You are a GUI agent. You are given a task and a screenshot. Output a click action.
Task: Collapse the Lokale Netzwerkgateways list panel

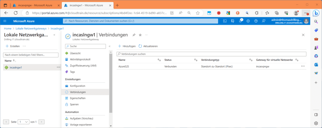click(54, 35)
